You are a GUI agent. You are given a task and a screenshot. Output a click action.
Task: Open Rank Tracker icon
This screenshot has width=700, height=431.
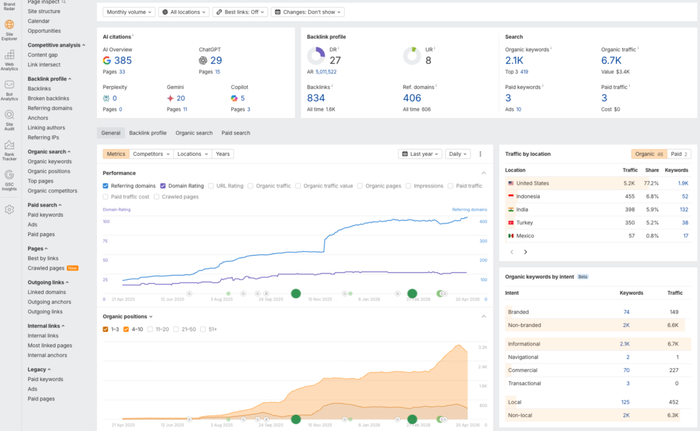coord(9,145)
